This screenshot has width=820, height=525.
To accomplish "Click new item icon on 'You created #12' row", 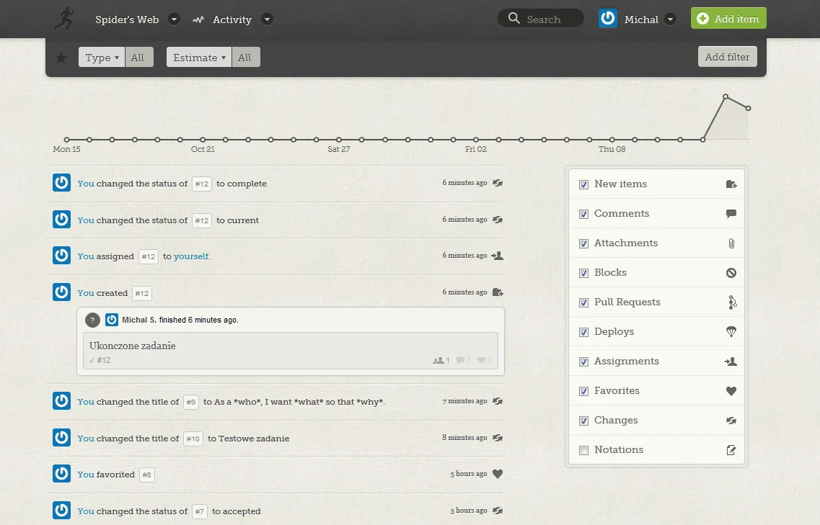I will tap(498, 292).
